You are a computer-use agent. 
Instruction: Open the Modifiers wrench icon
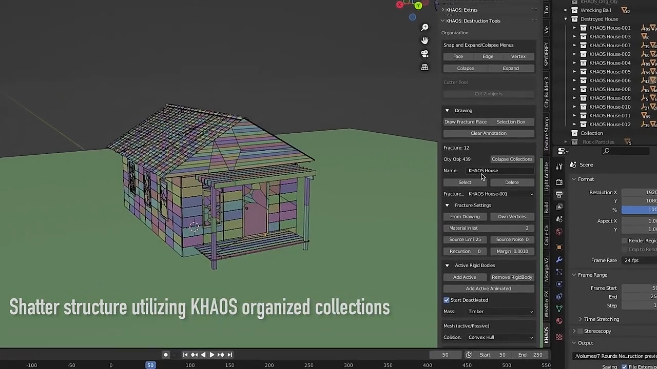click(x=559, y=260)
